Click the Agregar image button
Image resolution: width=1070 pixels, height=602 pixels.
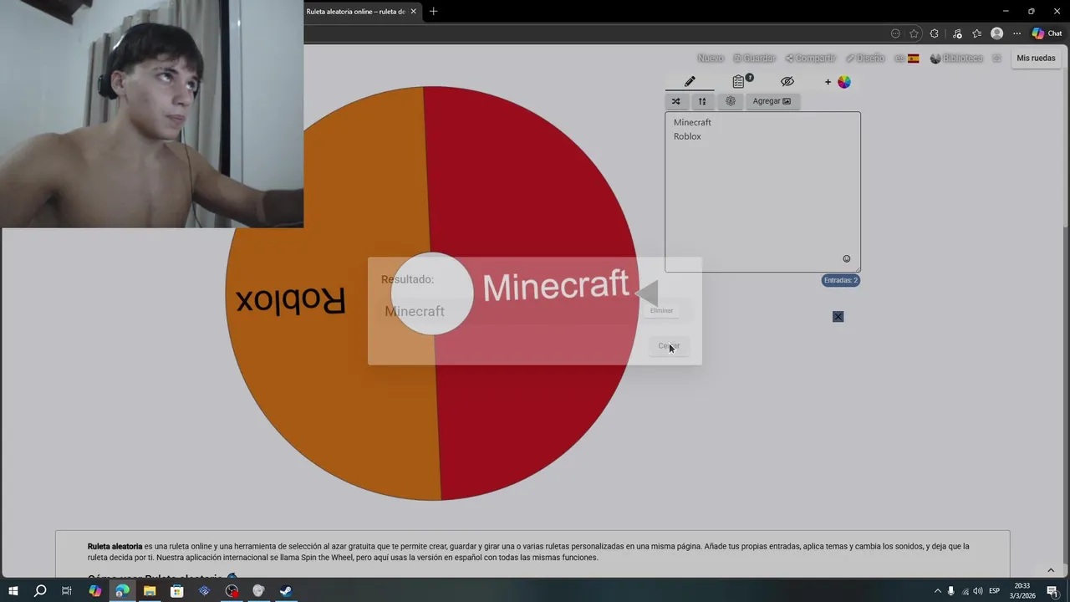(772, 101)
